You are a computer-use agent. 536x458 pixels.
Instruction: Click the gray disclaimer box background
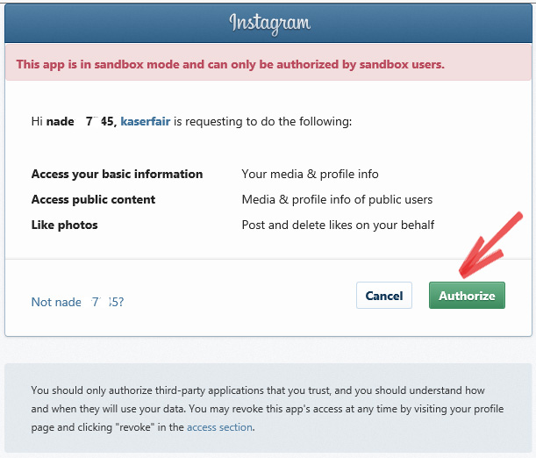point(268,408)
